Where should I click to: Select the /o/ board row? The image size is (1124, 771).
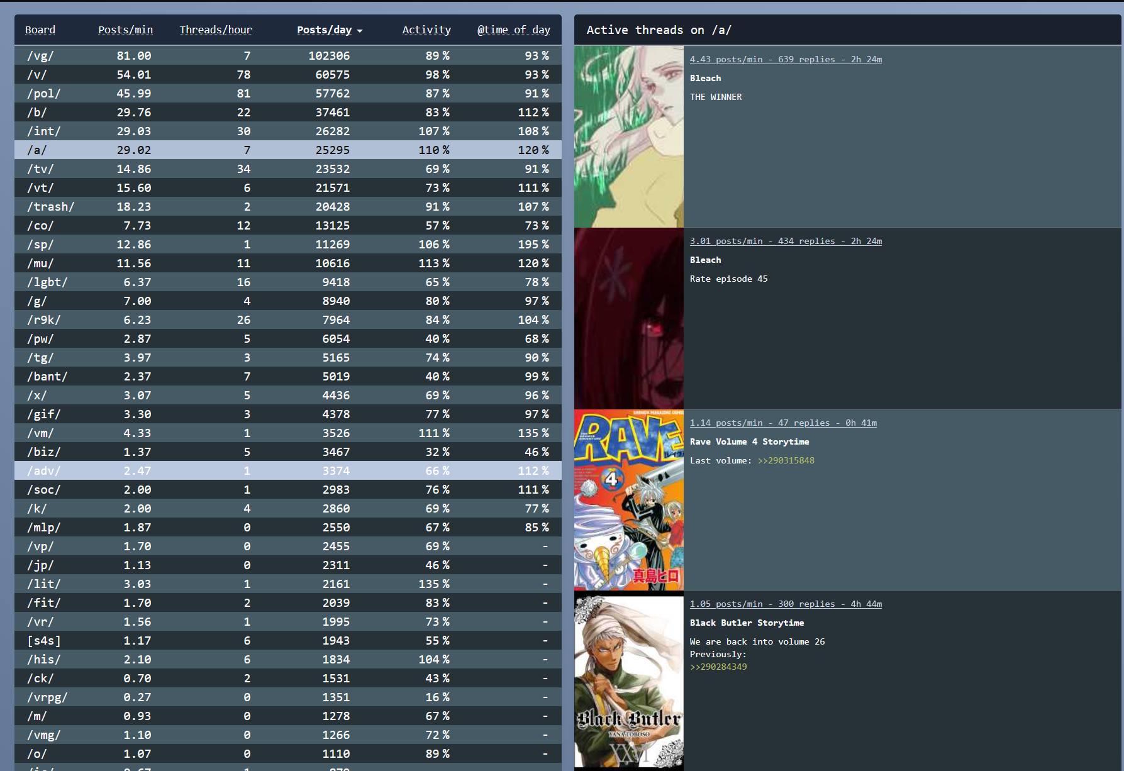(288, 753)
